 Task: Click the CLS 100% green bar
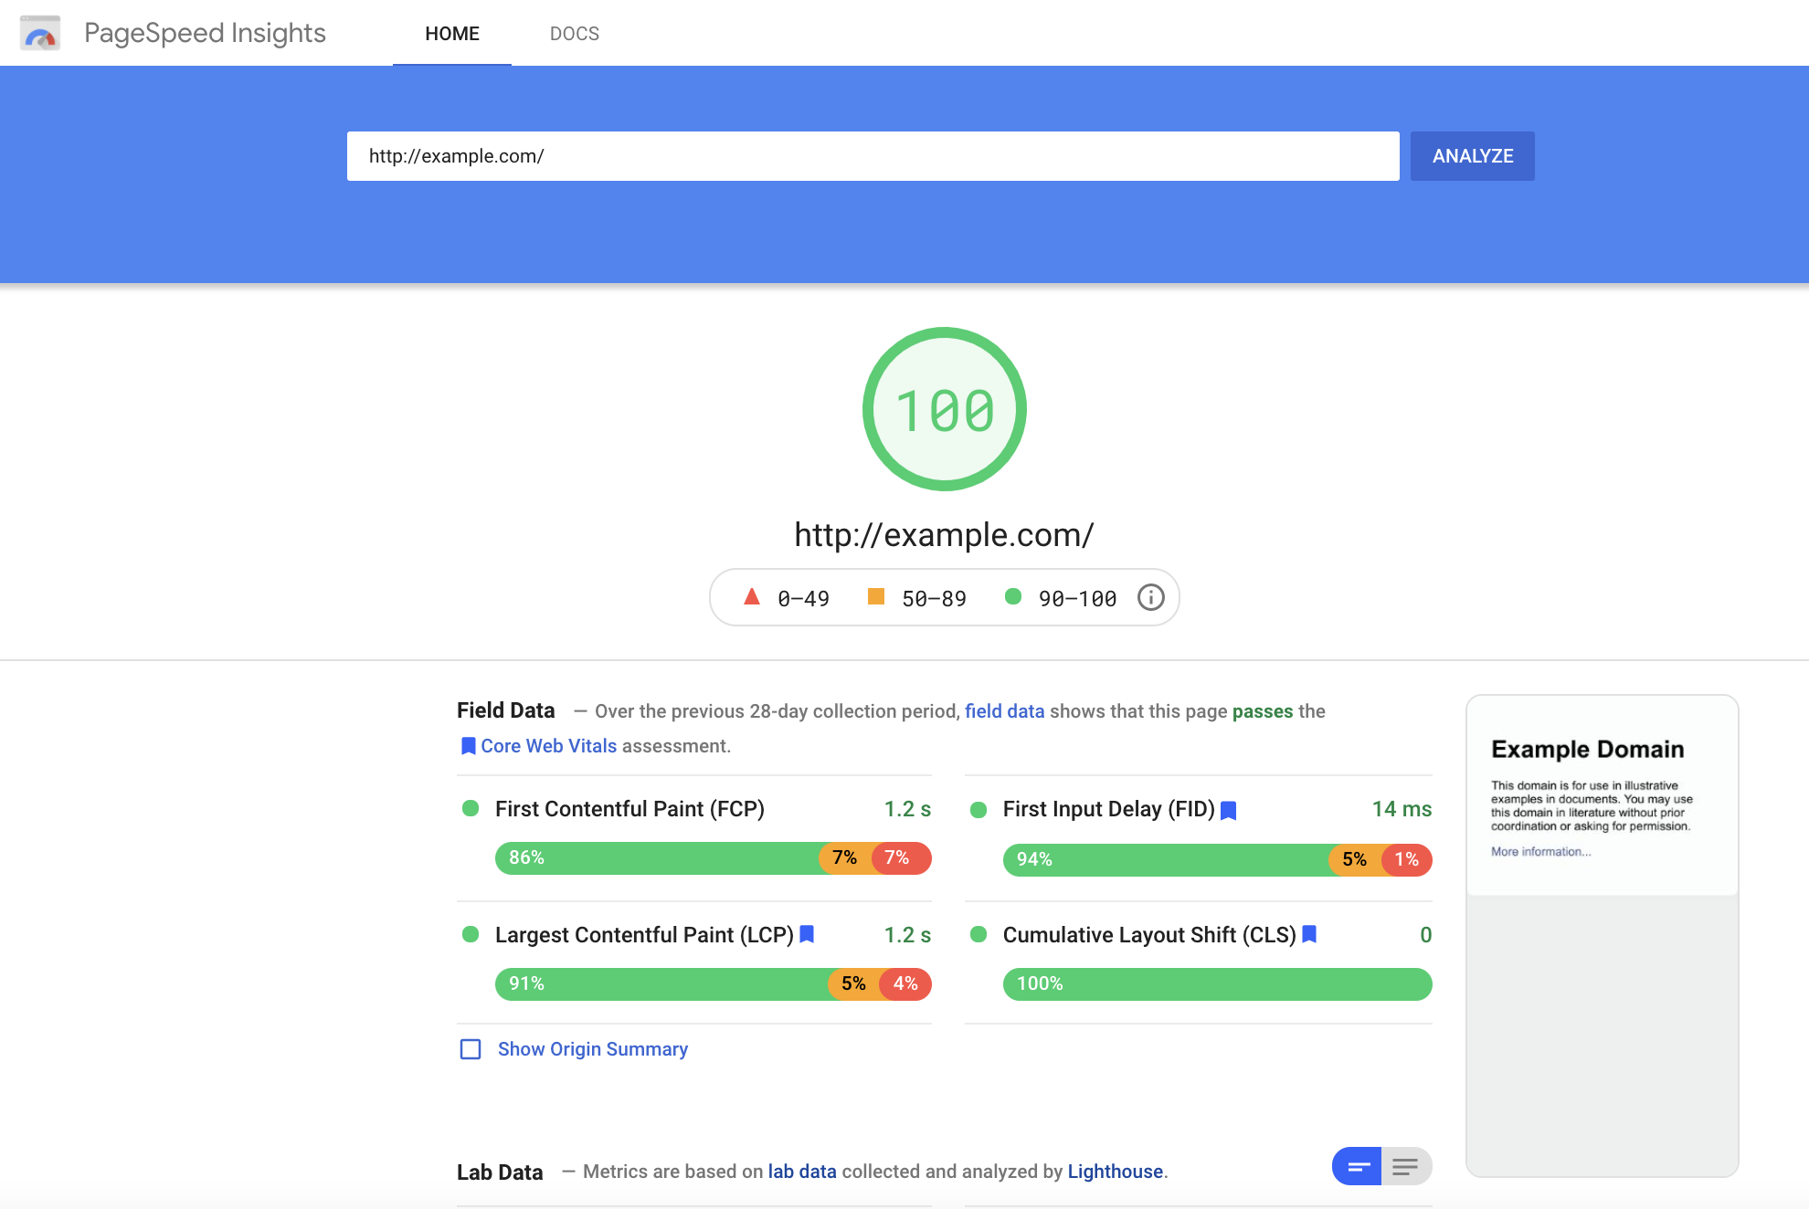point(1218,984)
